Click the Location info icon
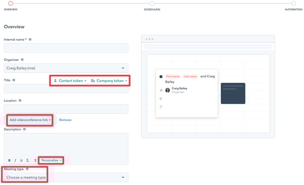Screen dimensions: 304x185 pyautogui.click(x=20, y=101)
